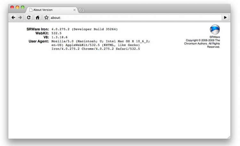Close the About Version tab
The height and width of the screenshot is (146, 240).
pyautogui.click(x=75, y=10)
